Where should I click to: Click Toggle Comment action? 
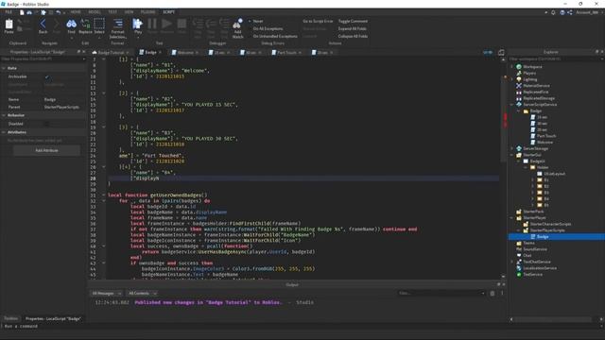click(x=353, y=21)
